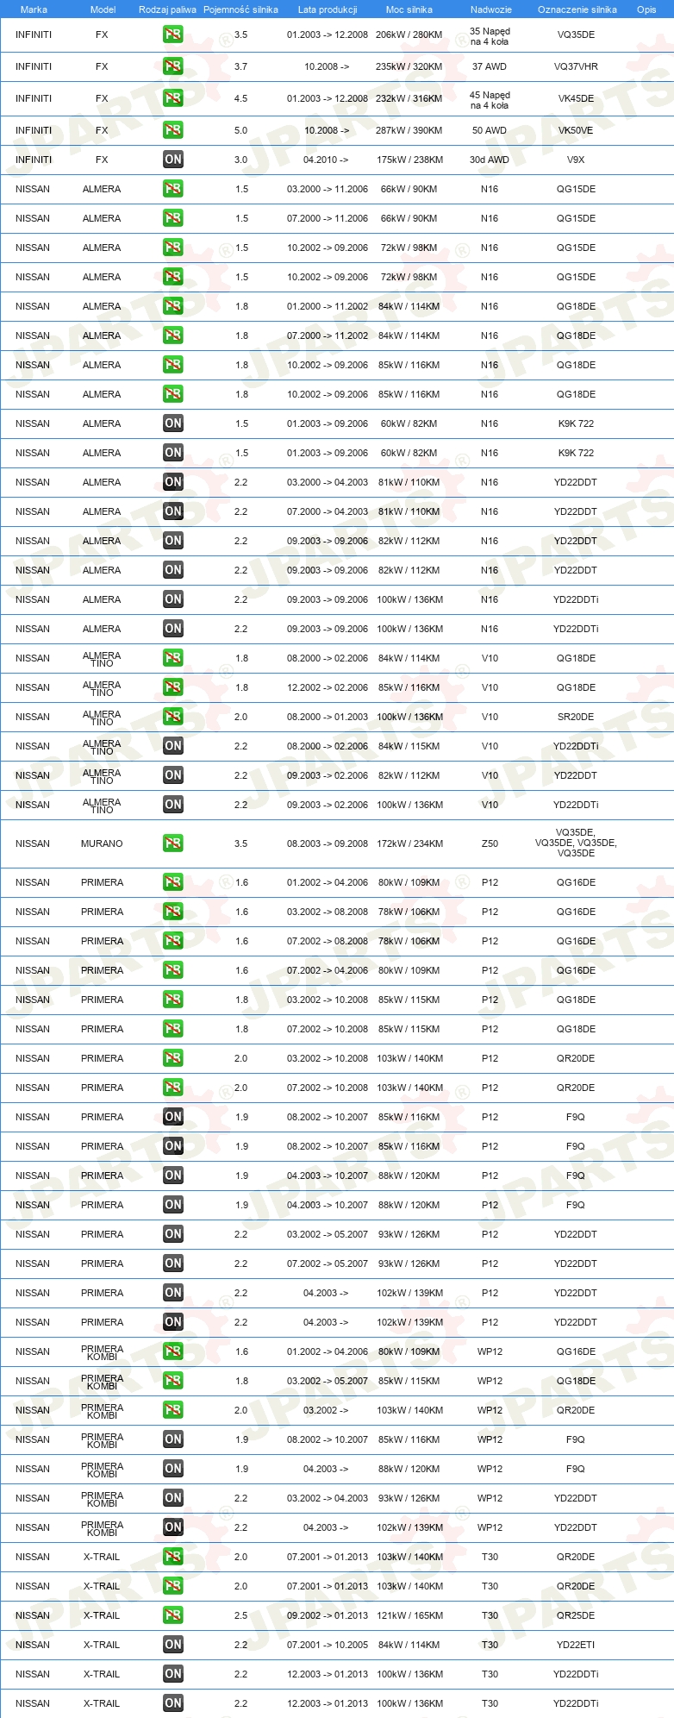Click the diesel ON icon for ALMERA 2.2 03.2000 -> 04.2003
This screenshot has height=1718, width=674.
coord(173,482)
